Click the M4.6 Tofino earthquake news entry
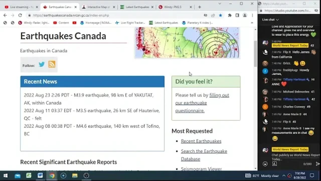321x181 pixels. (x=92, y=130)
